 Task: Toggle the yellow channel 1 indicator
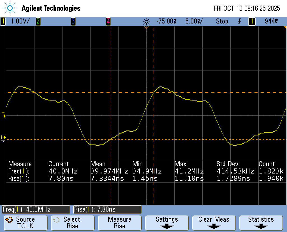3,21
